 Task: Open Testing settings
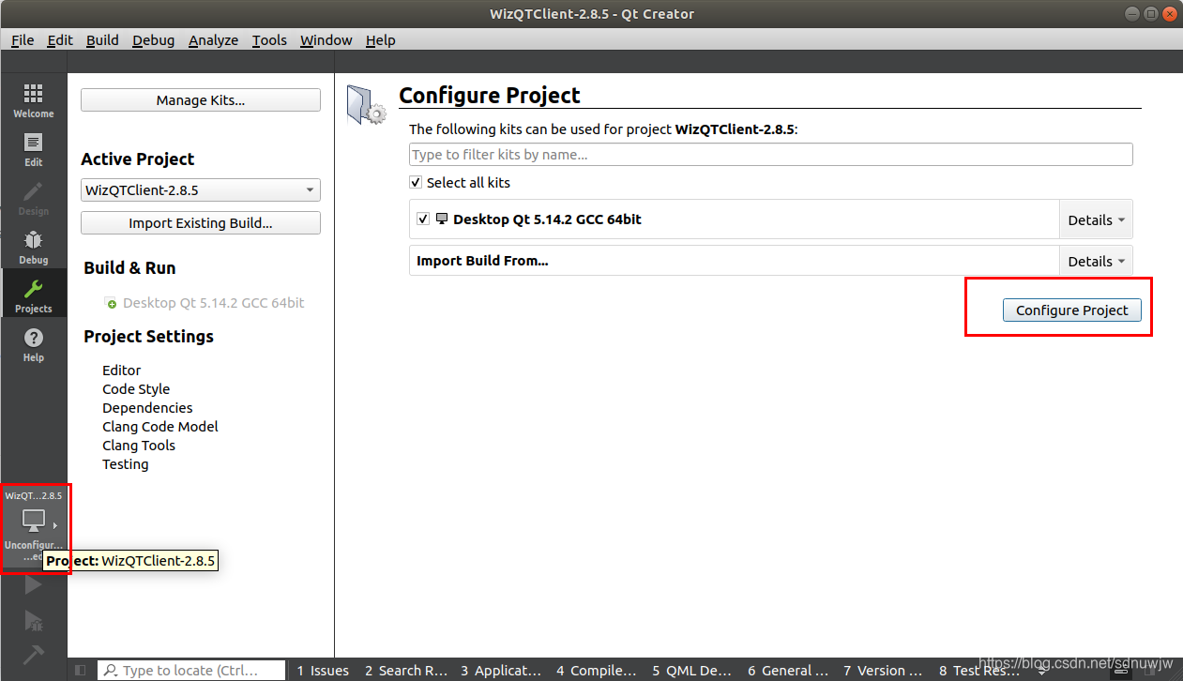[126, 464]
